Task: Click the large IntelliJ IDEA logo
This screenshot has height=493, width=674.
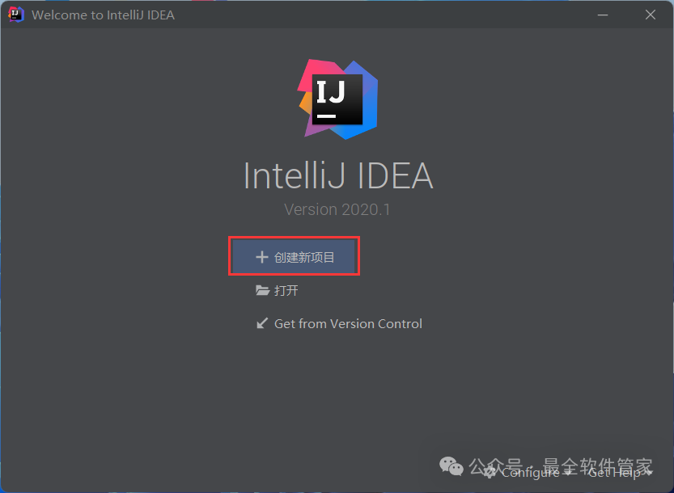Action: [x=337, y=99]
